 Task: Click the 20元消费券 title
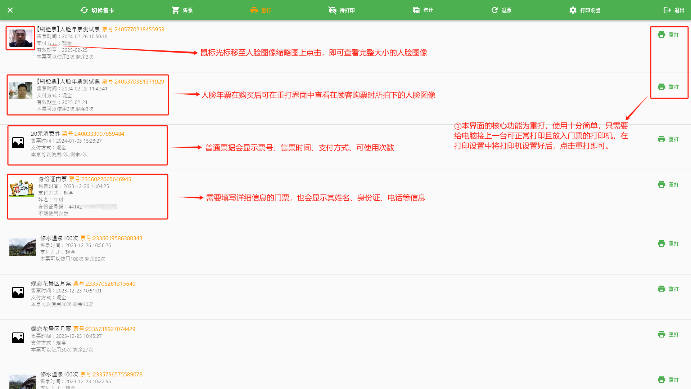(x=45, y=134)
